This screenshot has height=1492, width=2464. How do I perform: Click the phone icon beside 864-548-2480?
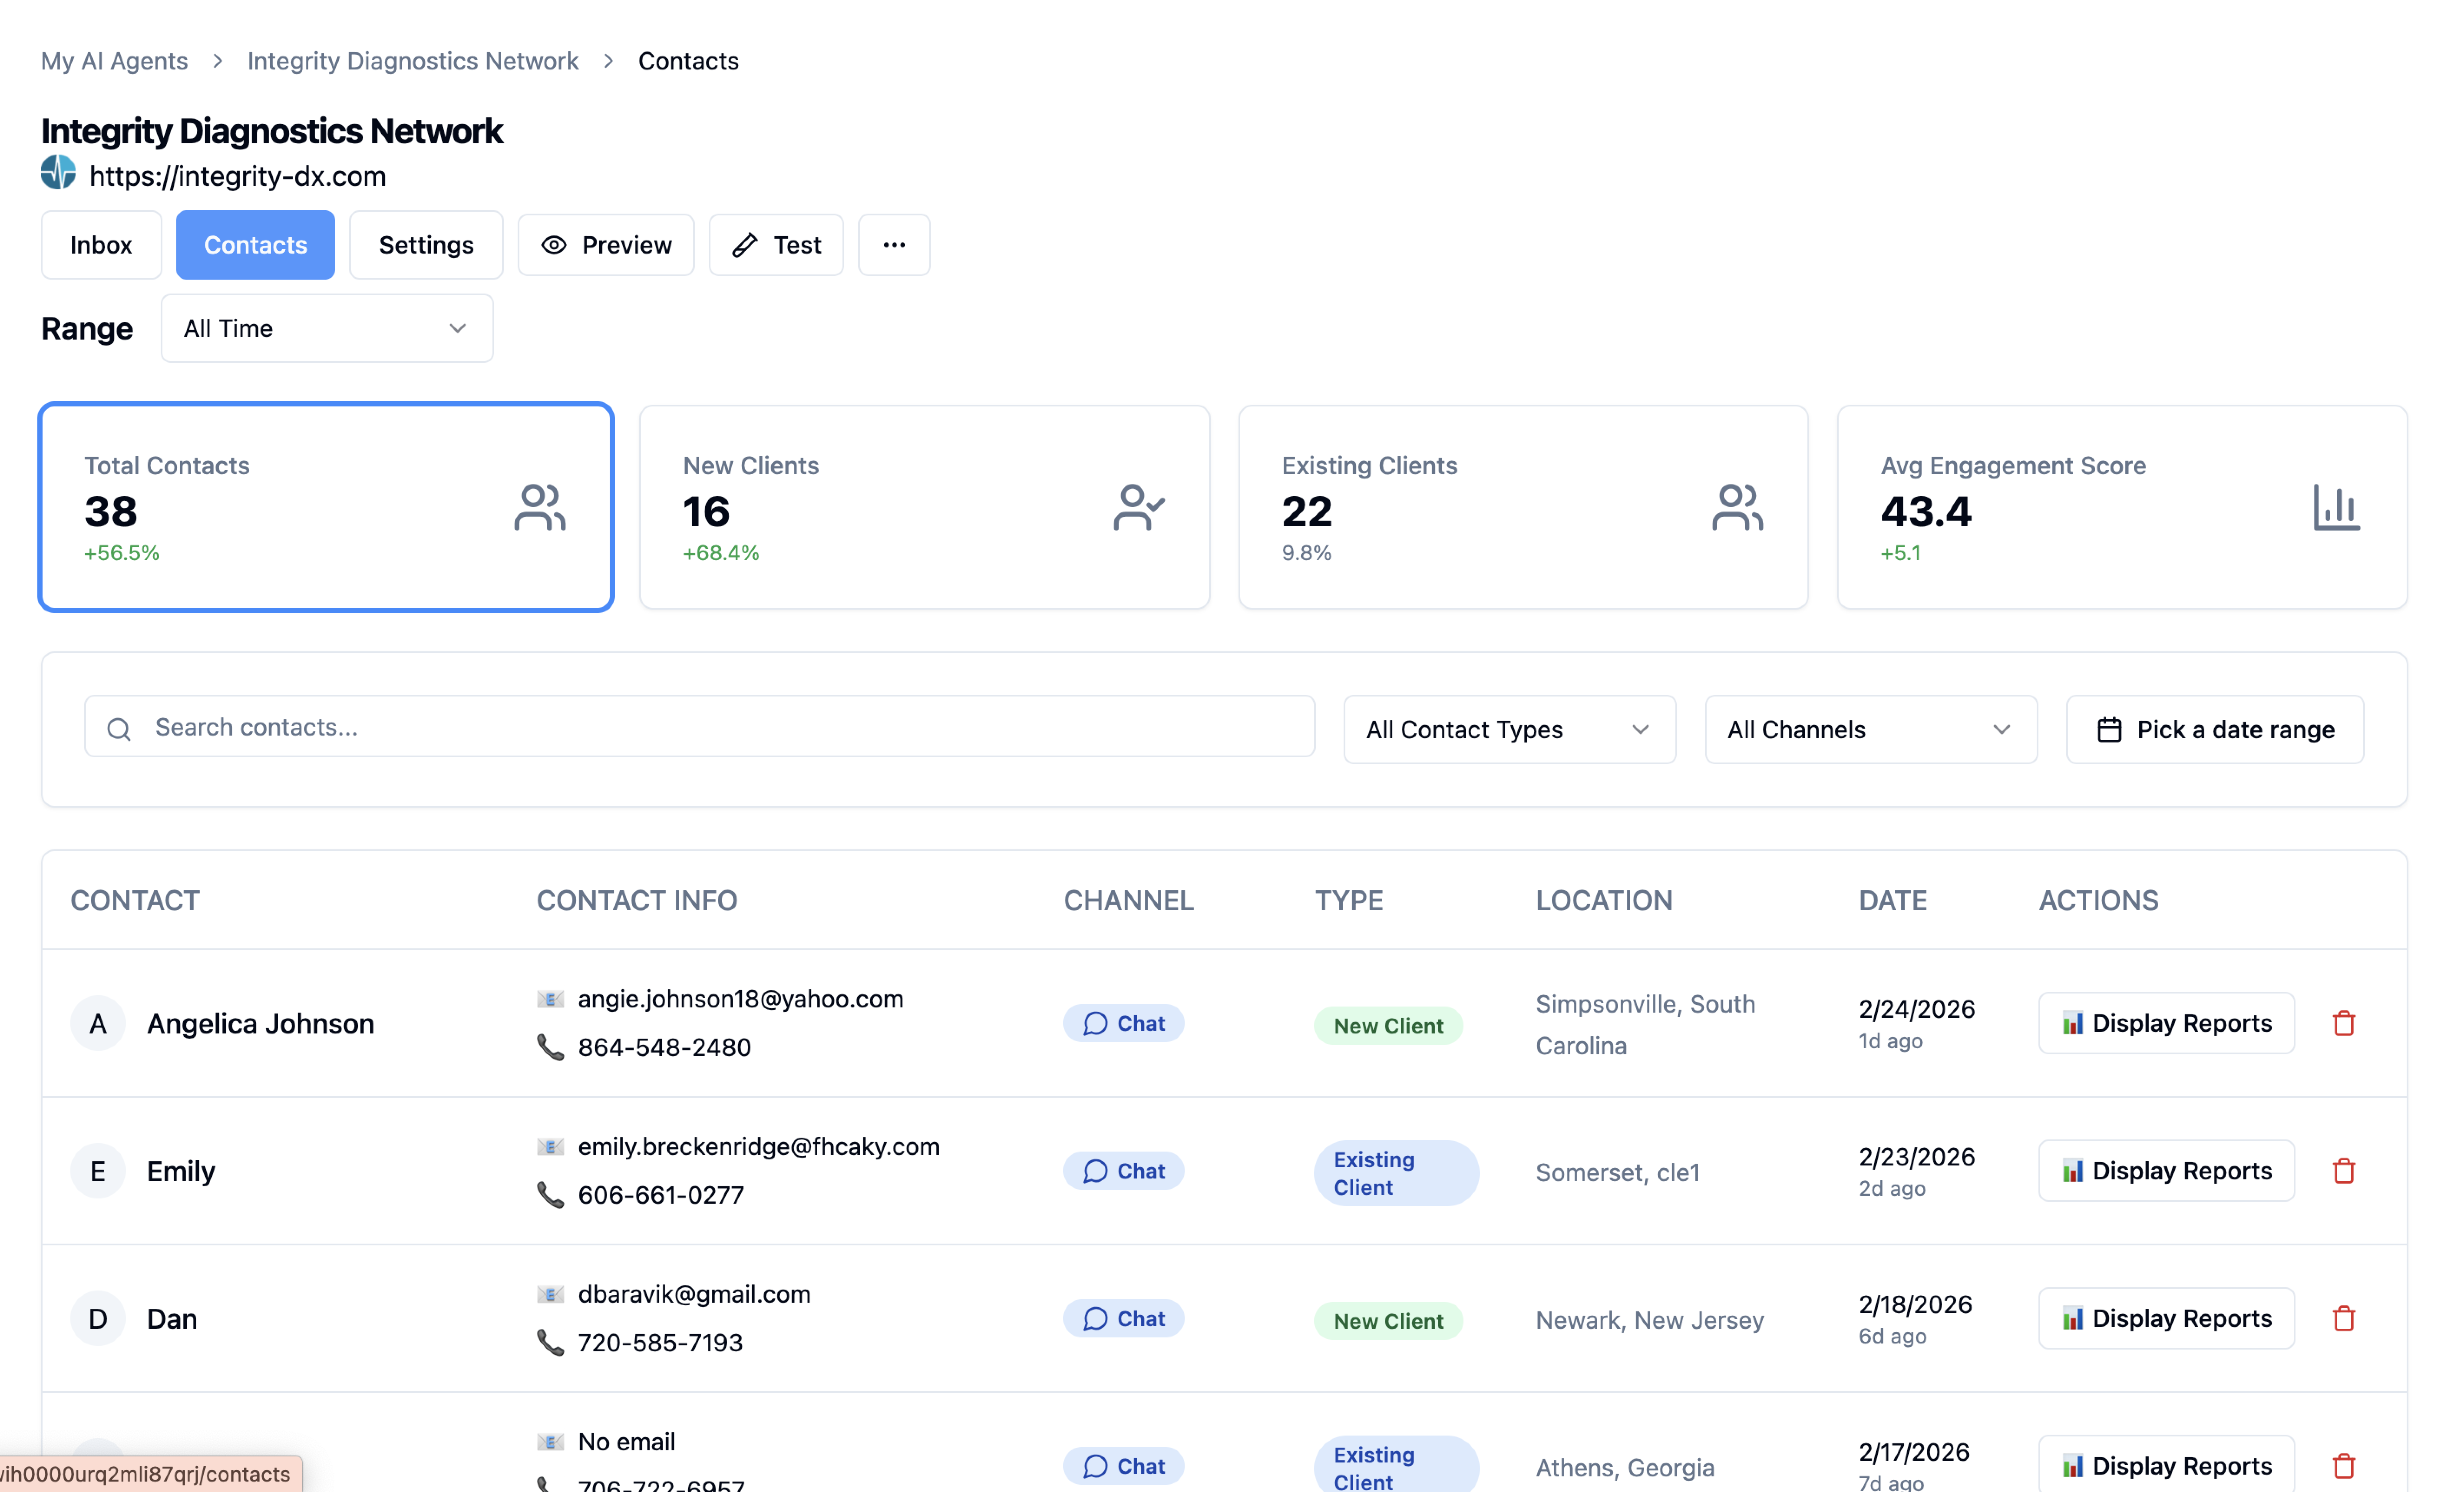tap(550, 1047)
